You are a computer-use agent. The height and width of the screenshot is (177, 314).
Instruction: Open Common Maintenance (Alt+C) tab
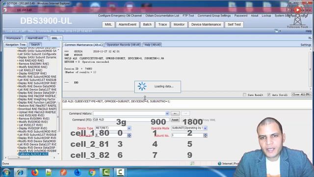83,45
